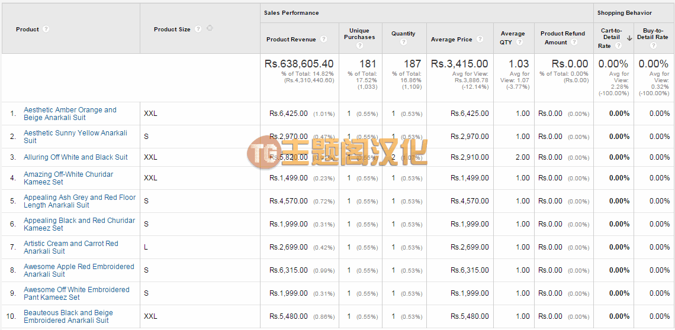Image resolution: width=675 pixels, height=330 pixels.
Task: Select revenue Rs.2,699.00 in row 7
Action: click(288, 247)
